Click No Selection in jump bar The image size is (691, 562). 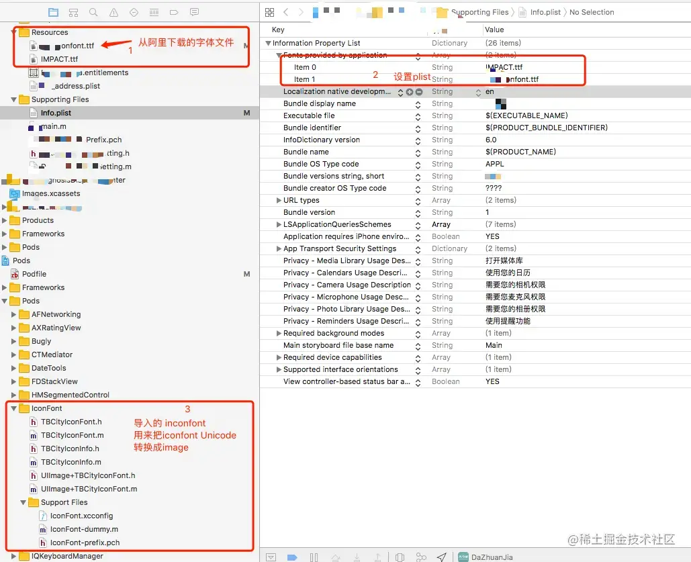click(x=592, y=12)
